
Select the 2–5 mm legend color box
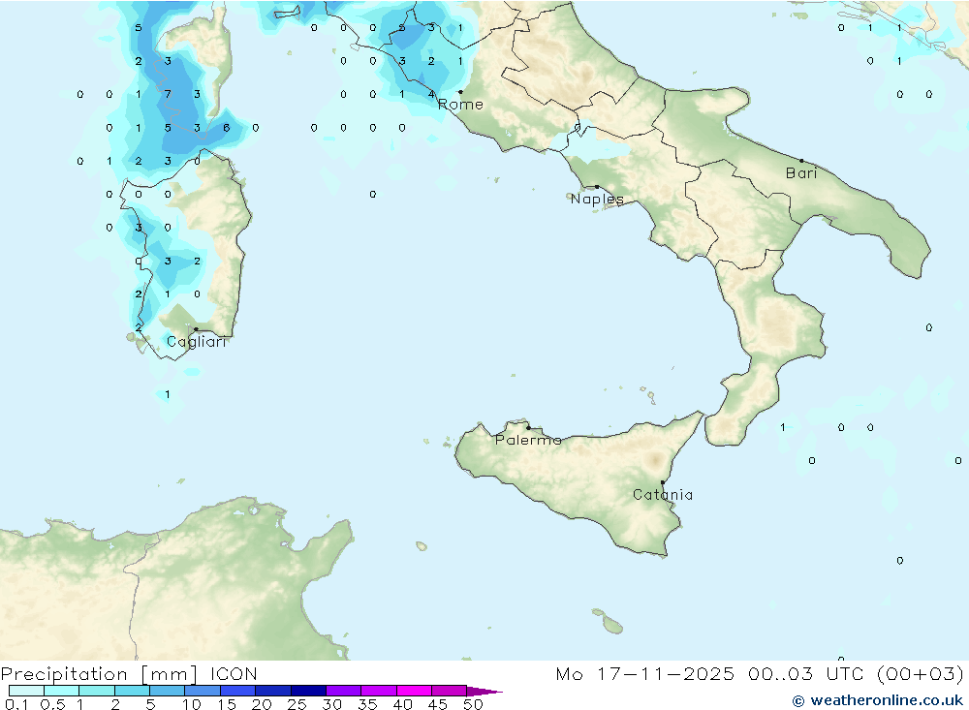pos(132,691)
